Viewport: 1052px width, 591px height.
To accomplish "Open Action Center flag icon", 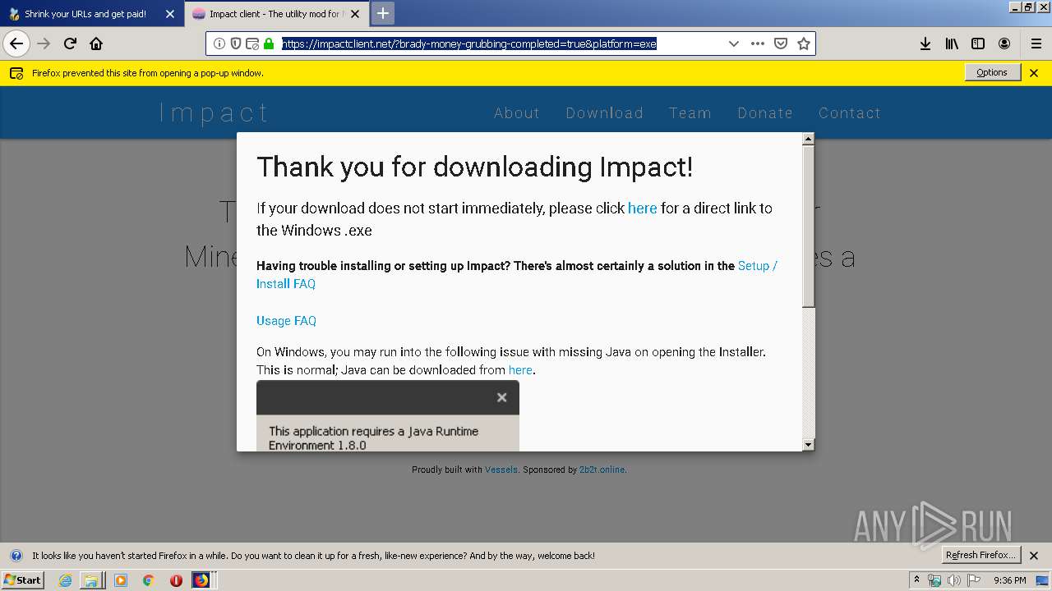I will [974, 580].
